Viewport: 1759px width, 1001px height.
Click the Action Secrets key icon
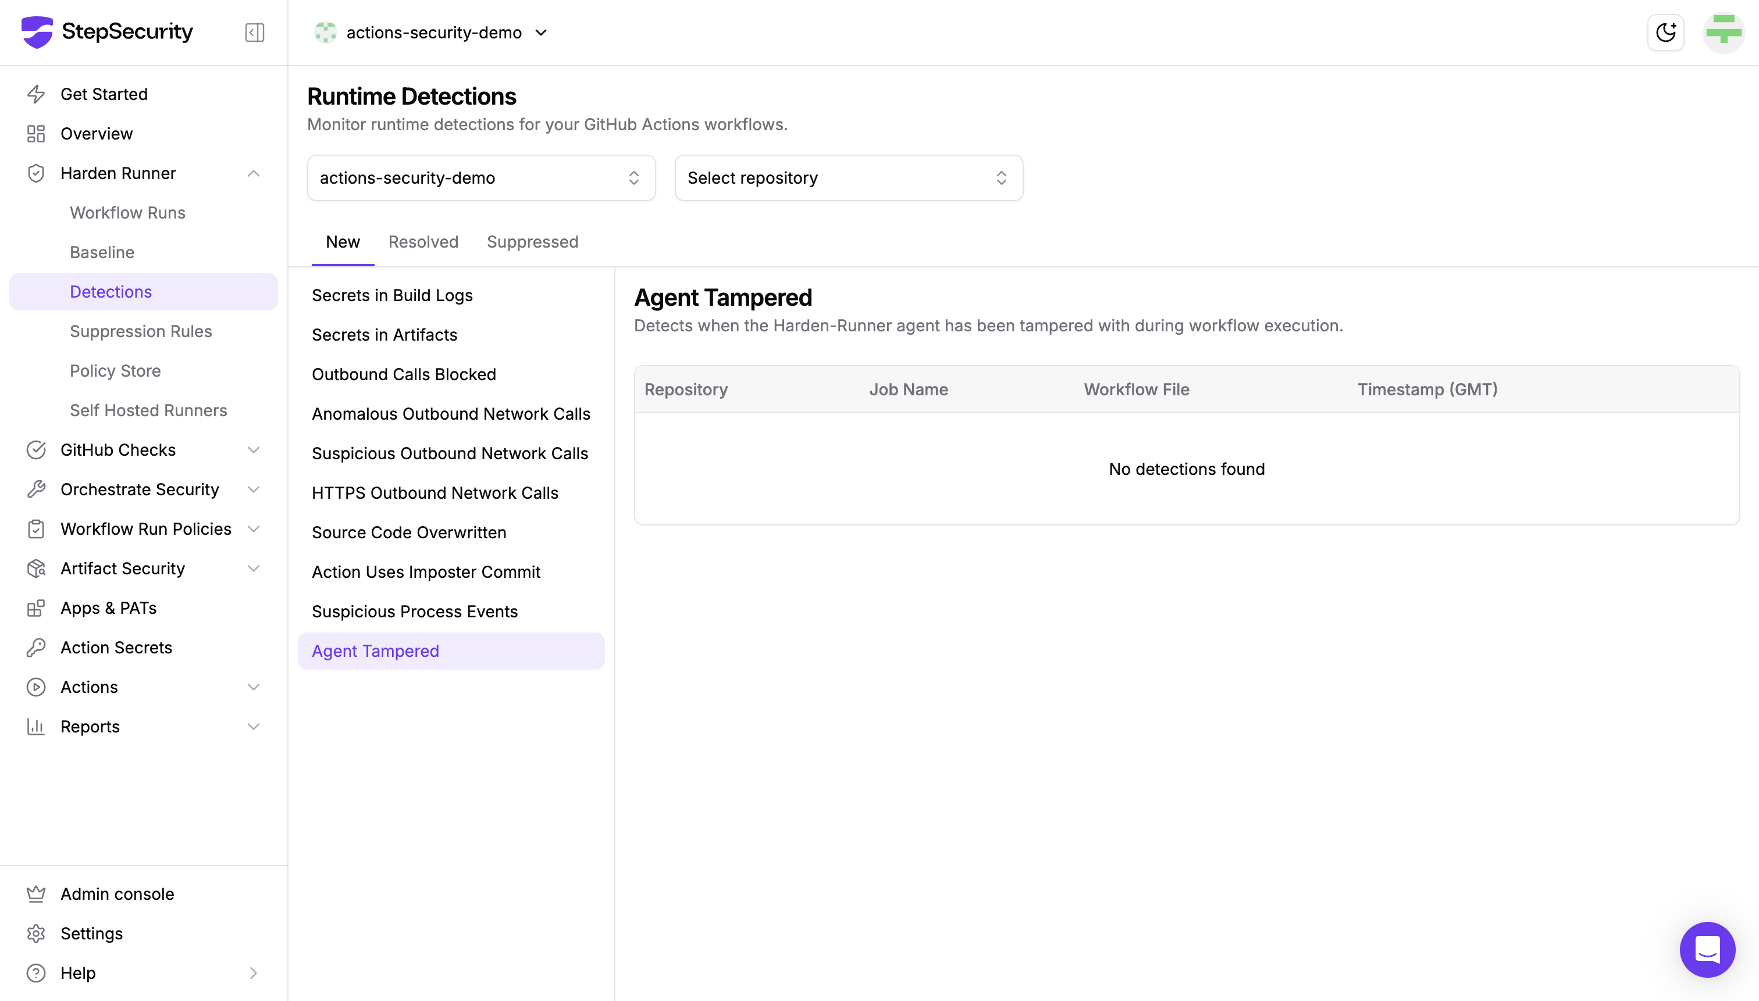click(35, 648)
